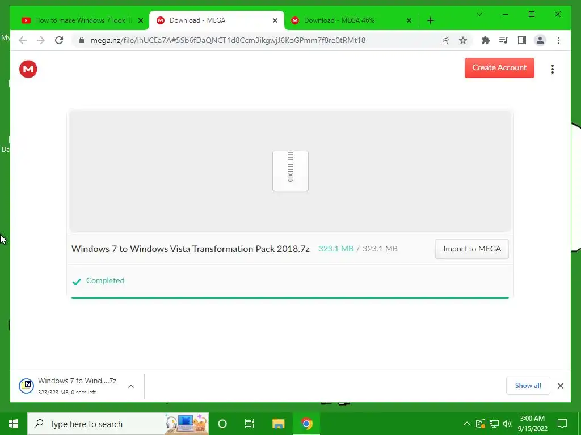Toggle Chrome side panel
This screenshot has width=581, height=435.
[522, 40]
